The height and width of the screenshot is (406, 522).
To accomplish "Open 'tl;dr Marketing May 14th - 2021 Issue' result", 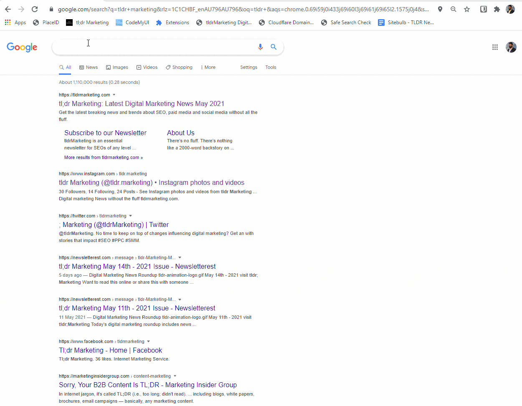I will (x=137, y=266).
